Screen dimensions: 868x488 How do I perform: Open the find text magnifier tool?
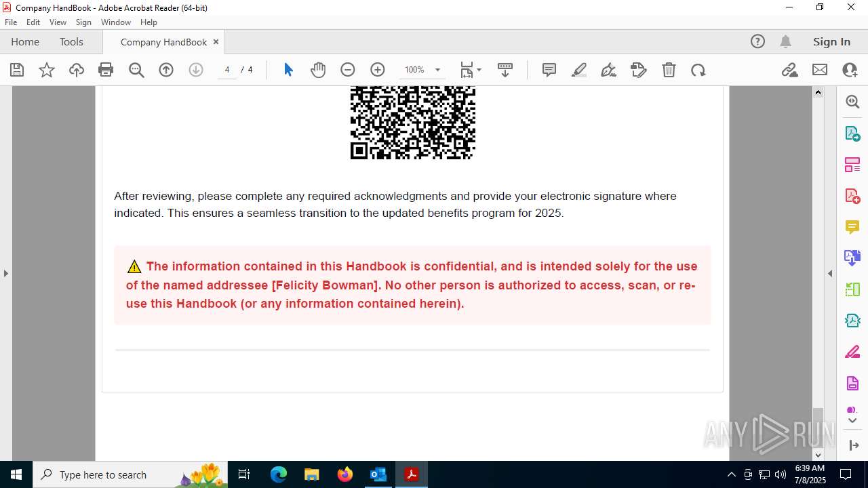pos(136,70)
